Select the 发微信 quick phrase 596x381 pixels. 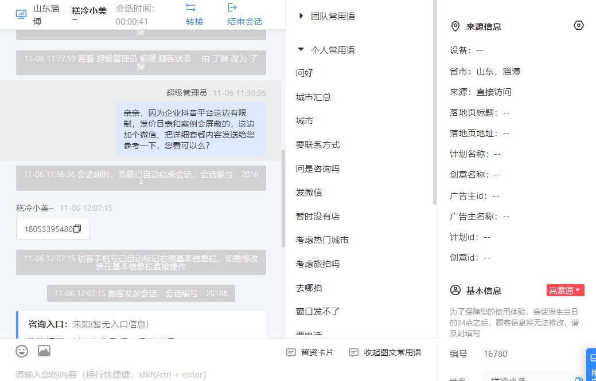click(x=309, y=193)
